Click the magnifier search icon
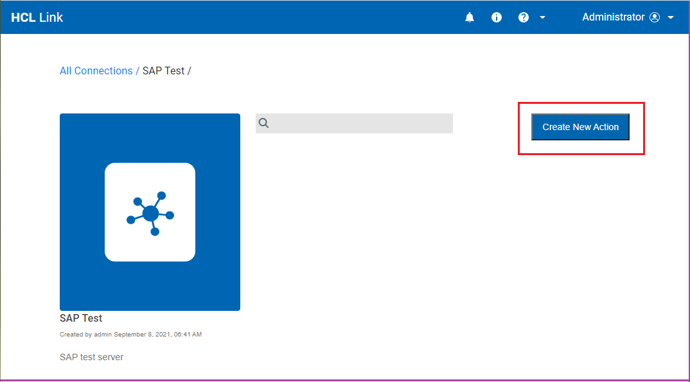Viewport: 690px width, 382px height. (263, 123)
